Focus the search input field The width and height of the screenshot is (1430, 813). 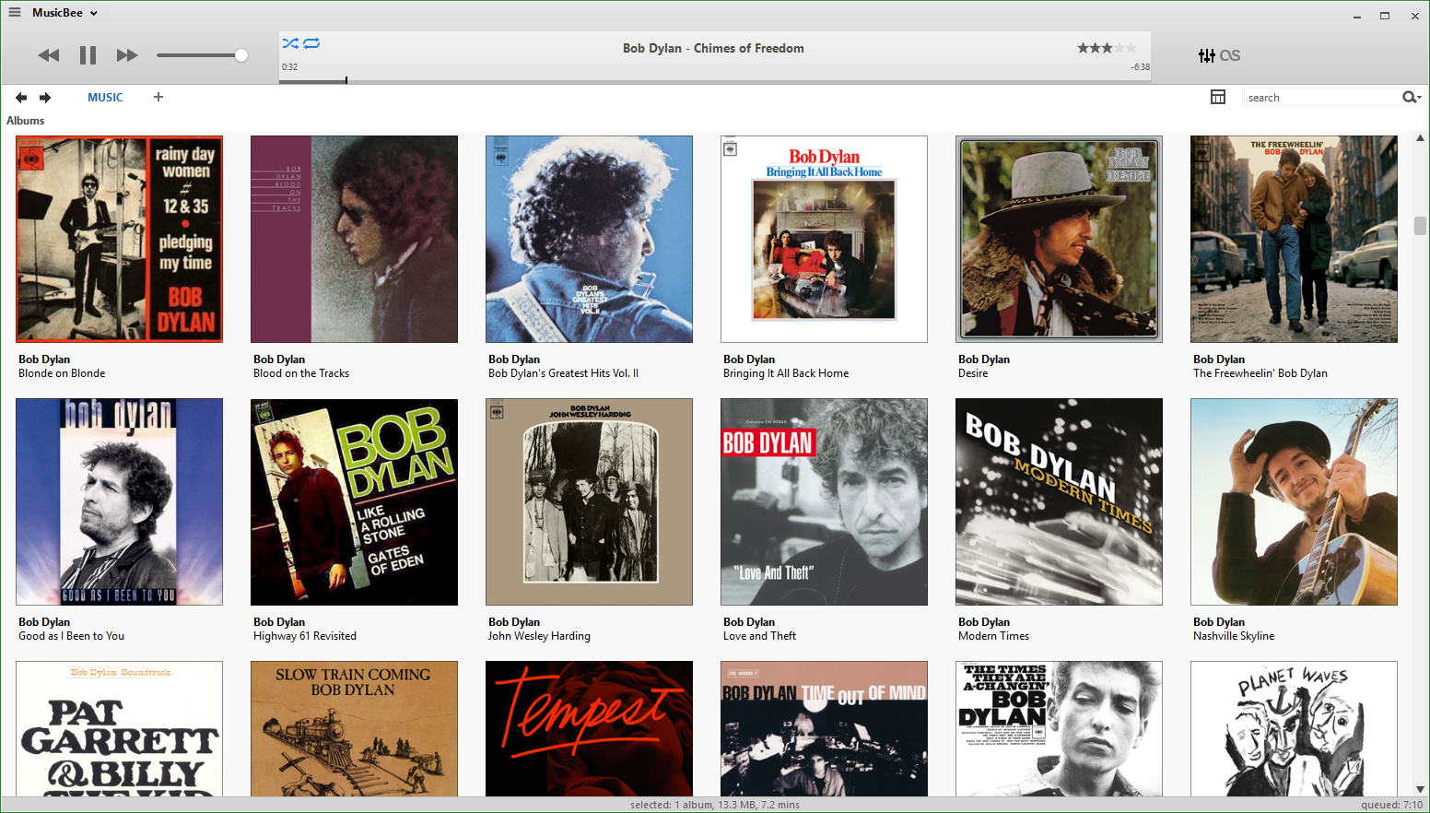tap(1320, 98)
